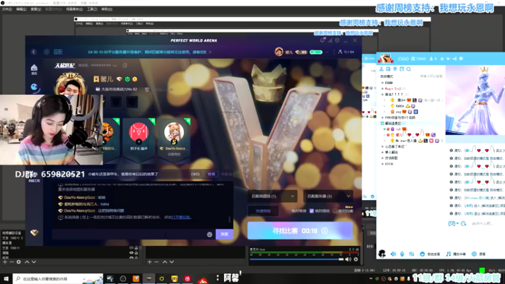Open OBS 查看(V) menu
Image resolution: width=505 pixels, height=284 pixels.
36,9
